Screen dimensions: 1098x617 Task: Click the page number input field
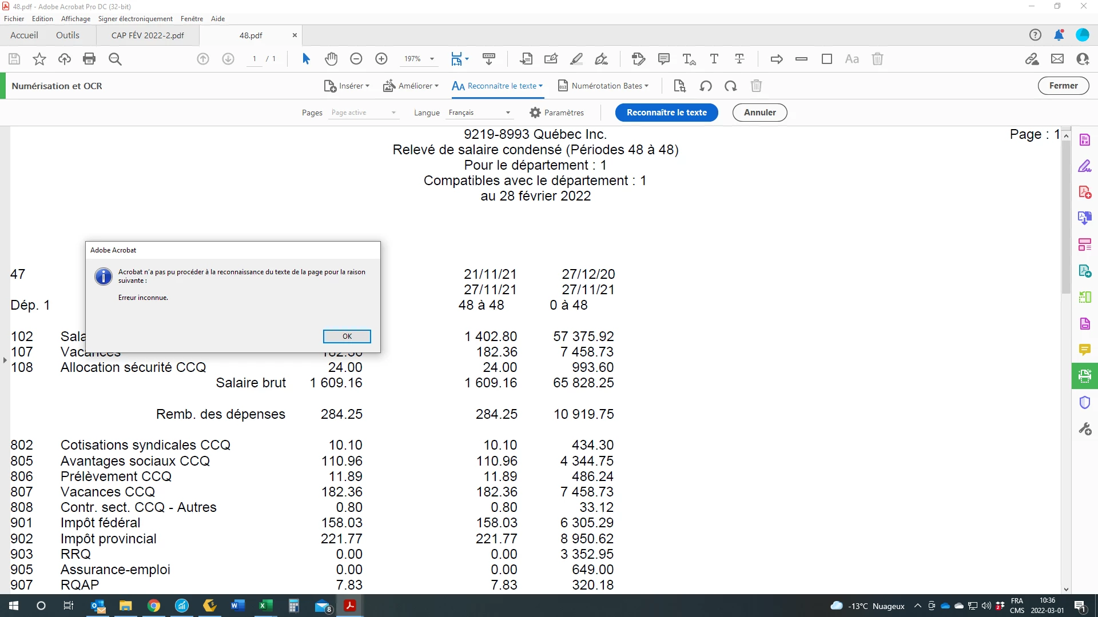(x=254, y=59)
